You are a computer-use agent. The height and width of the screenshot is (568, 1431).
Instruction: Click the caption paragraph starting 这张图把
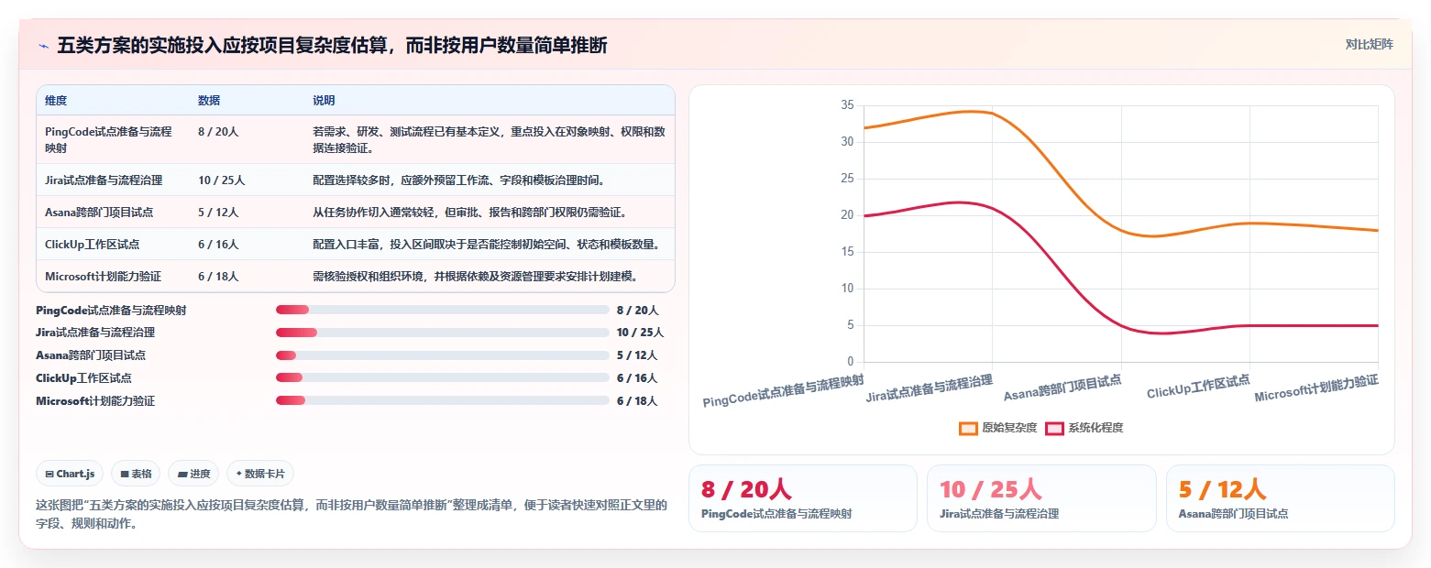tap(351, 515)
